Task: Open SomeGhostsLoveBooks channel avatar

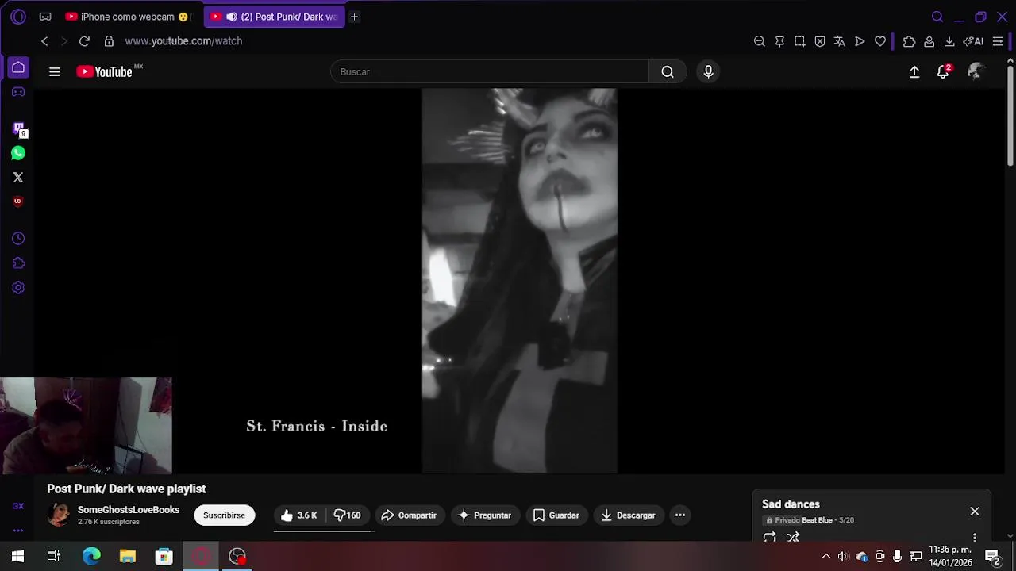Action: (59, 515)
